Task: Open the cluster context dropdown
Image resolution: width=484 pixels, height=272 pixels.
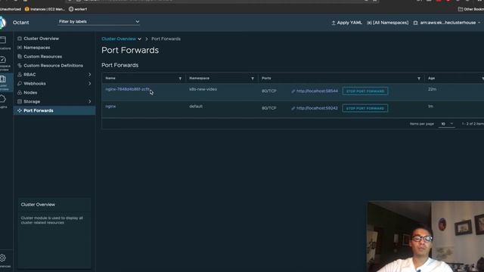Action: tap(447, 23)
